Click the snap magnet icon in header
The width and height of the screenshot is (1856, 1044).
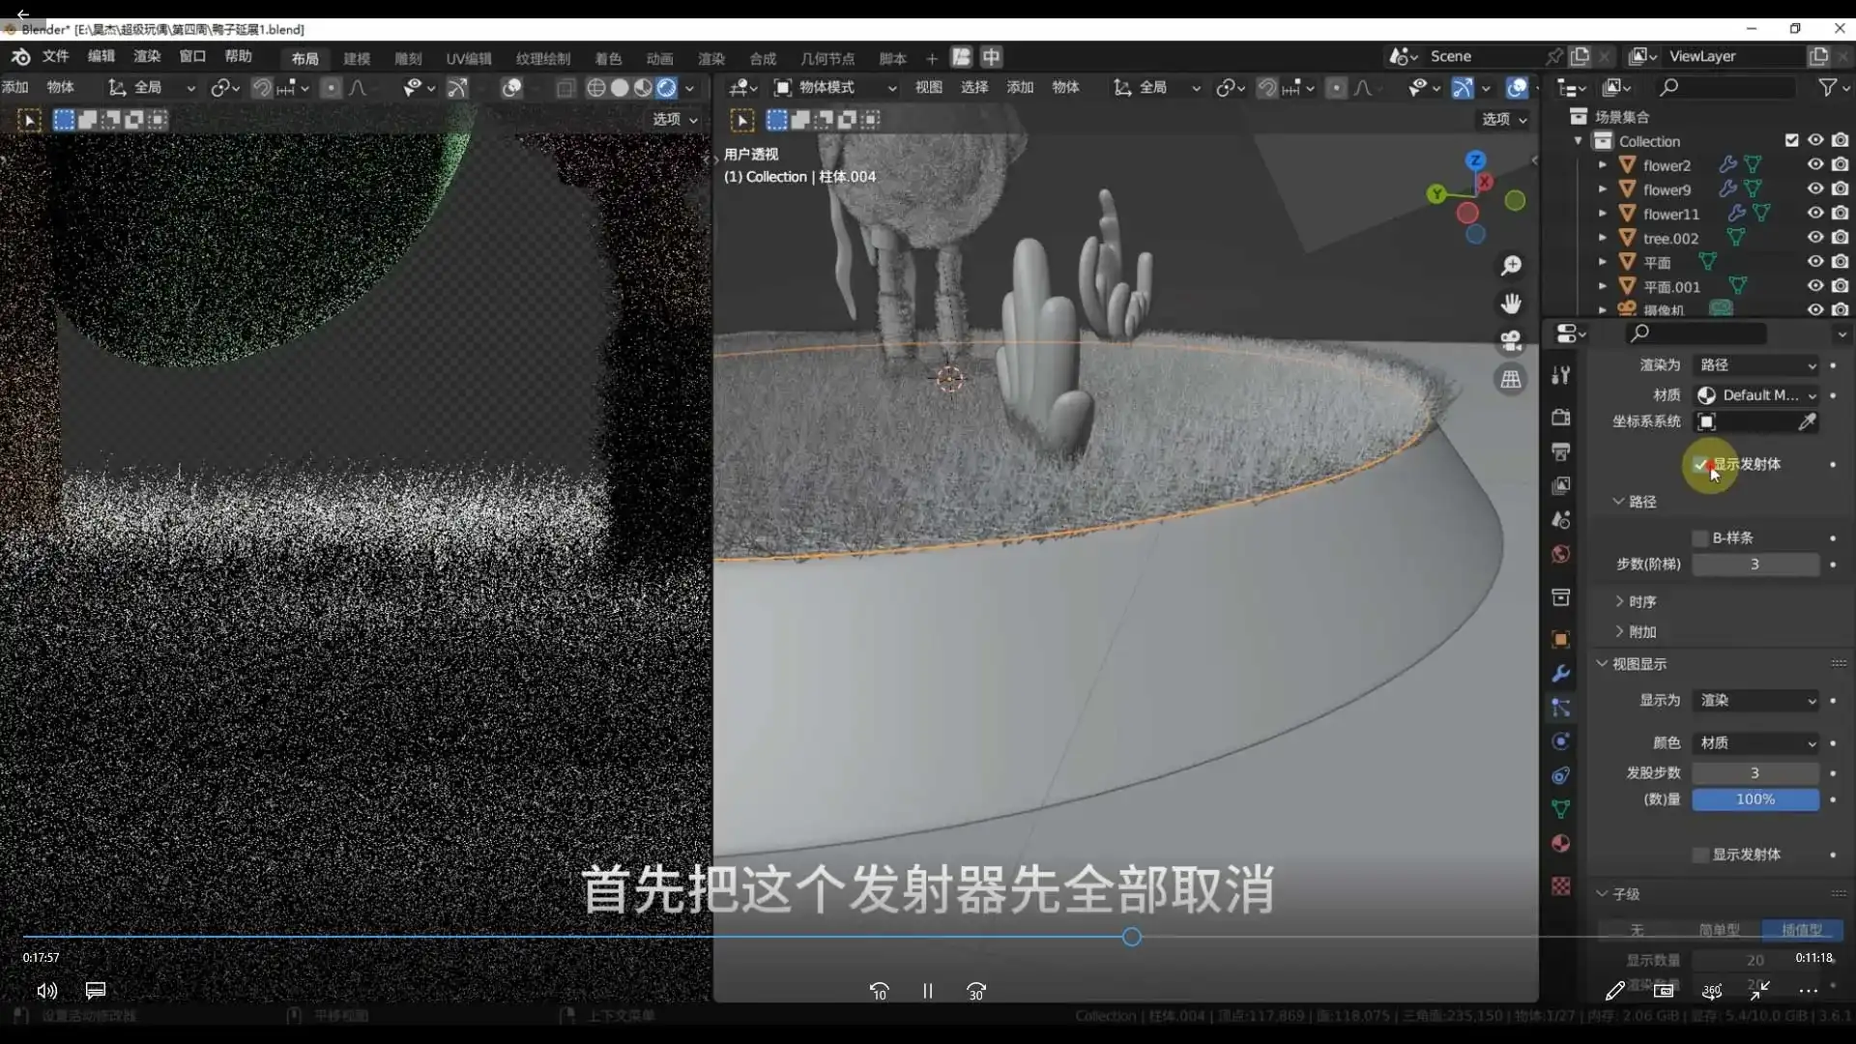1268,87
